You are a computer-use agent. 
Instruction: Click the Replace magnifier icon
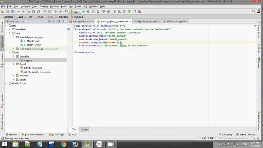tap(49, 12)
